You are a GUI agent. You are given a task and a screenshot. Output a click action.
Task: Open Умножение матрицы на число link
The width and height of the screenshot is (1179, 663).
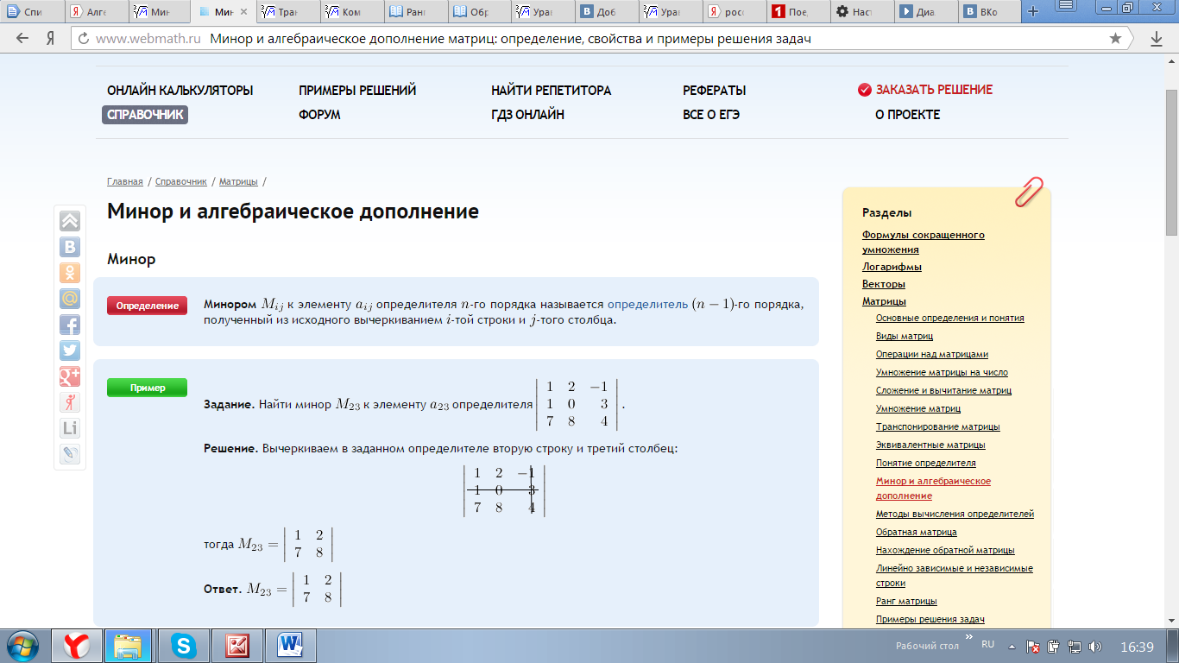click(x=942, y=372)
